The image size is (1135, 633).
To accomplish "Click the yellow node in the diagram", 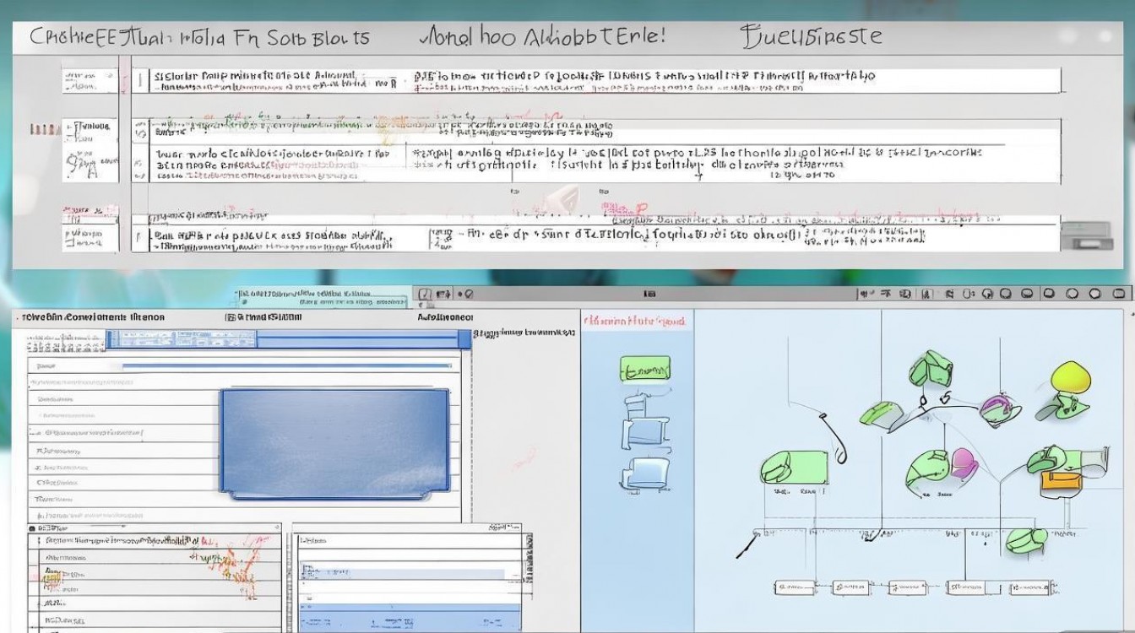I will click(x=1069, y=378).
